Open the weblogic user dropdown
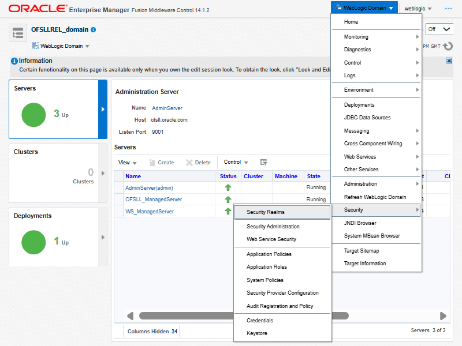The width and height of the screenshot is (462, 346). (x=418, y=9)
